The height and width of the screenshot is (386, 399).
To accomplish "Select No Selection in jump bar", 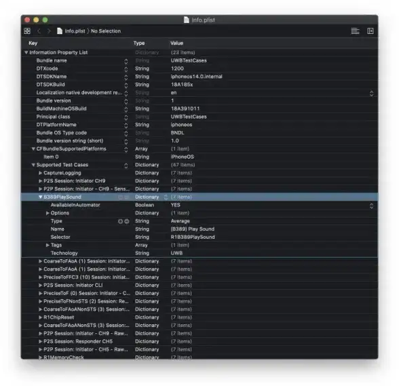I will click(106, 31).
